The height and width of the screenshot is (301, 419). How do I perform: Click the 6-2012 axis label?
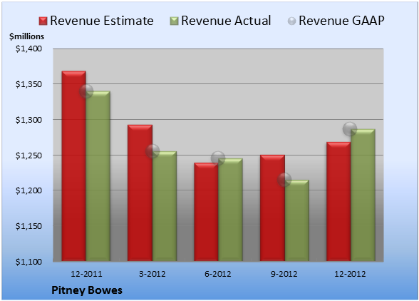coord(218,274)
